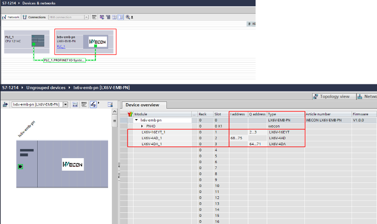Select the PLC_1.PROFINET IO-System label
377x224 pixels.
click(x=65, y=60)
